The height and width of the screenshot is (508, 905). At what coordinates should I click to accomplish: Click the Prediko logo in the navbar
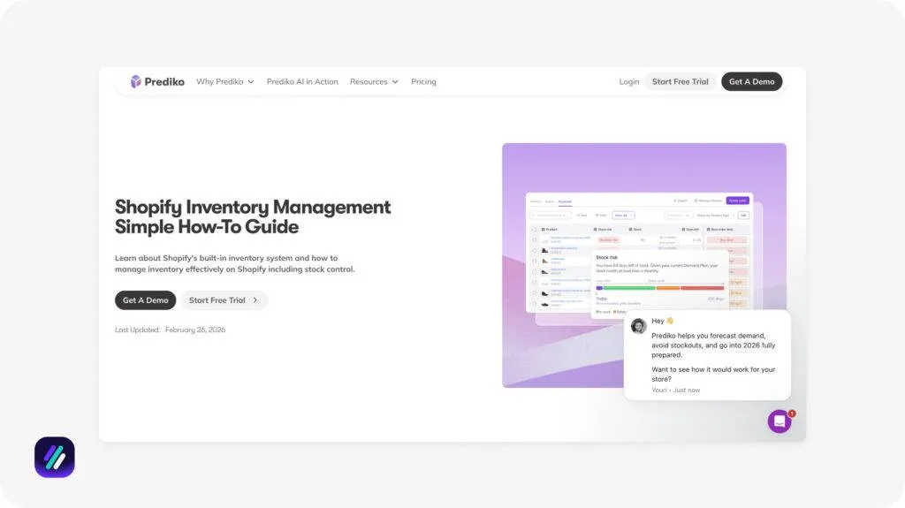pos(157,81)
